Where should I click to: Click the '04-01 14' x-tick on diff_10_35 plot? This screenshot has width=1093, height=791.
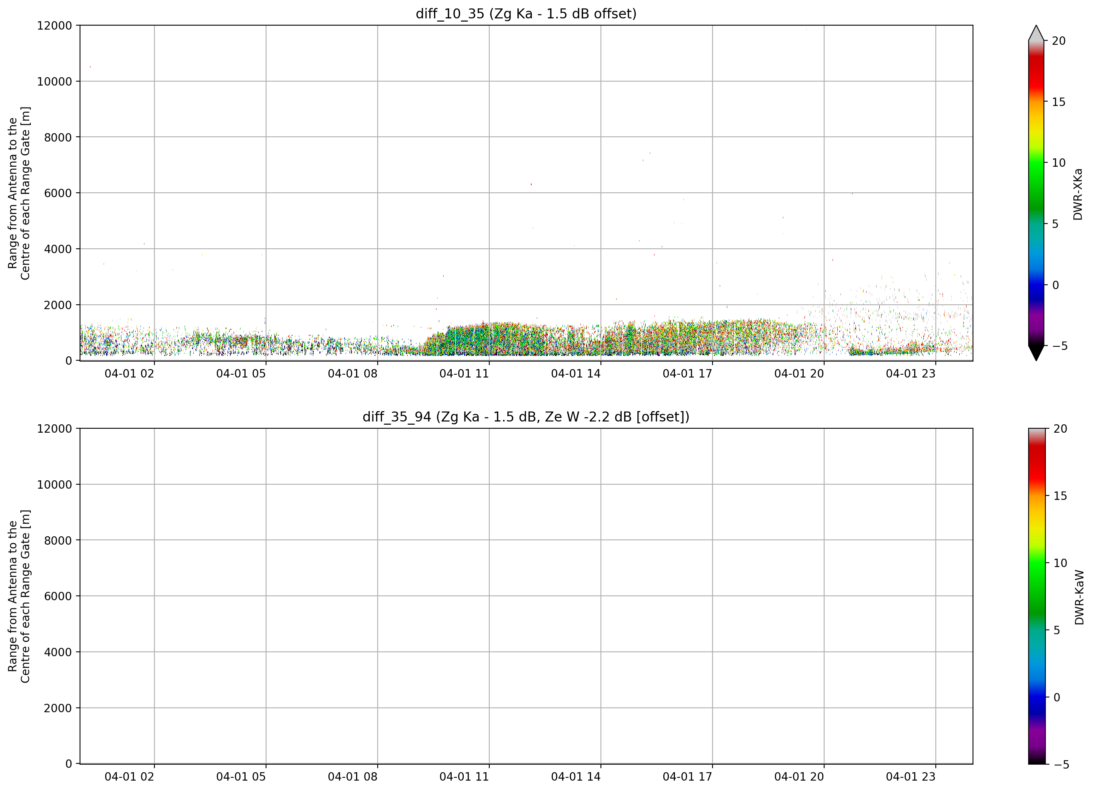(x=576, y=374)
